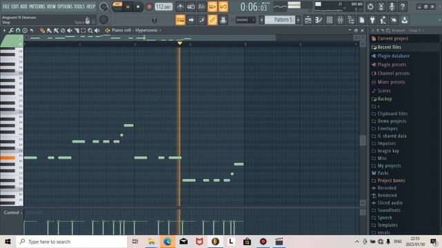Select the Mute tool icon
The width and height of the screenshot is (442, 248).
tap(70, 30)
